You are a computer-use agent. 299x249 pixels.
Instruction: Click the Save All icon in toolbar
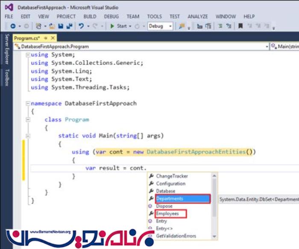(x=69, y=26)
